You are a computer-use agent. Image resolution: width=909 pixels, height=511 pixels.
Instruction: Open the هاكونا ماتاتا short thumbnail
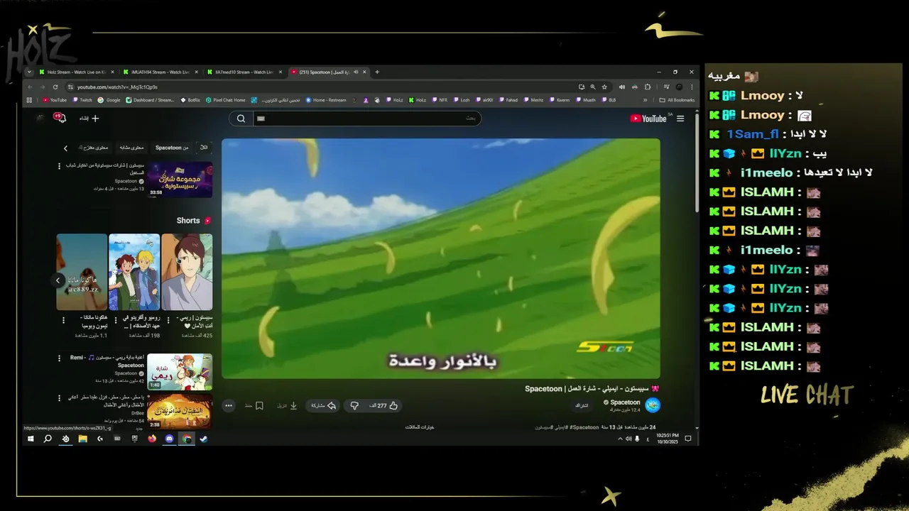82,272
